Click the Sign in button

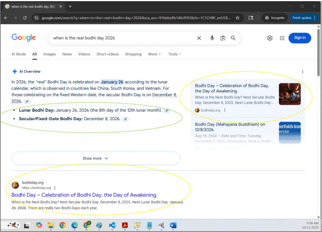300,38
